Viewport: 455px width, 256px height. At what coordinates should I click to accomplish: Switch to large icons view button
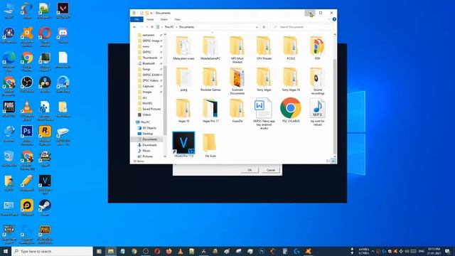[x=333, y=161]
